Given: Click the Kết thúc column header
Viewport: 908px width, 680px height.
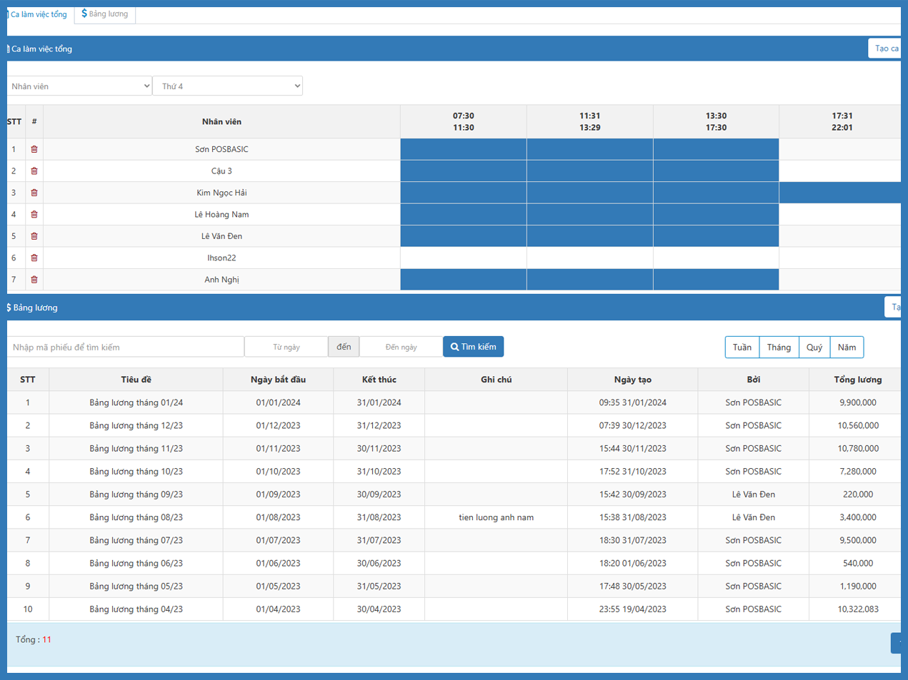Looking at the screenshot, I should coord(379,380).
